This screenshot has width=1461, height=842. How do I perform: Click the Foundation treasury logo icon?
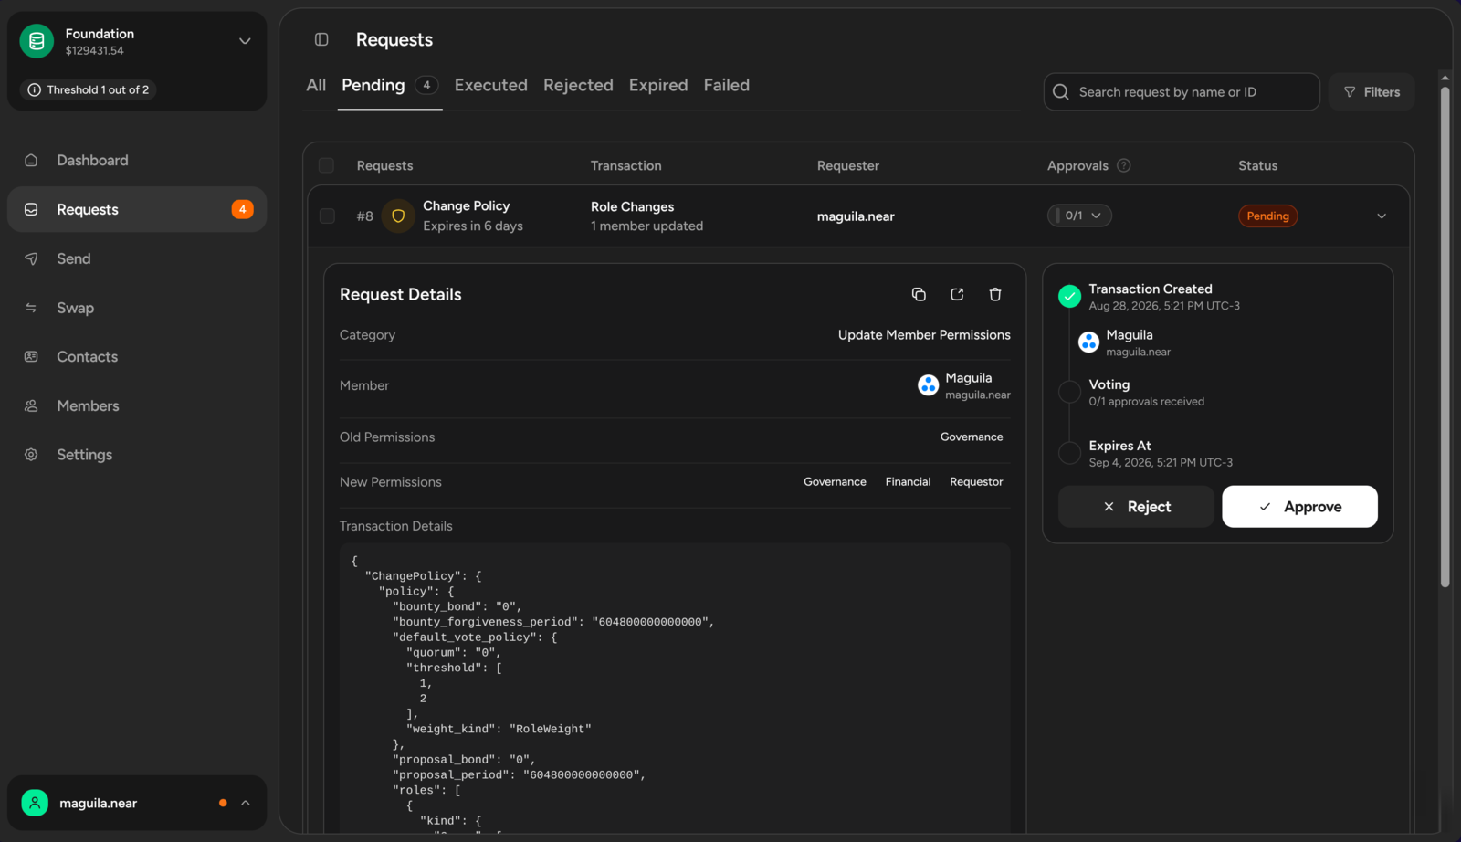coord(37,41)
